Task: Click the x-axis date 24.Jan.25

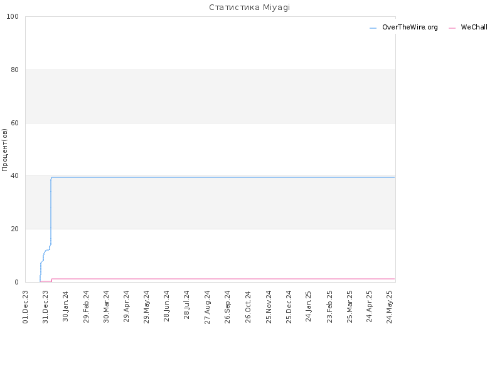Action: [x=309, y=306]
